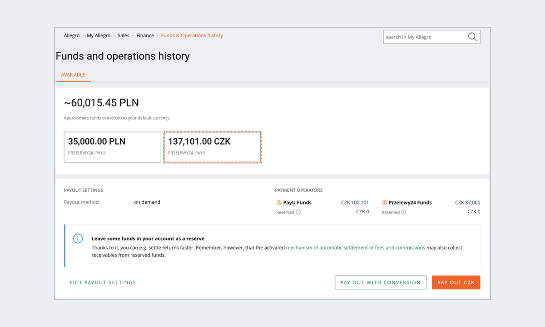Image resolution: width=545 pixels, height=327 pixels.
Task: Click the PAYMENT OPERATORS heading
Action: coord(299,190)
